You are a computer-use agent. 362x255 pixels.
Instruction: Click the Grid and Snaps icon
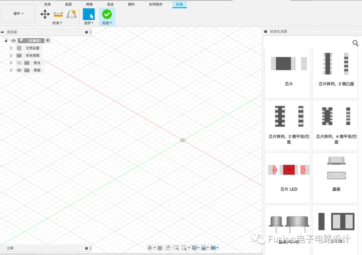pyautogui.click(x=204, y=248)
